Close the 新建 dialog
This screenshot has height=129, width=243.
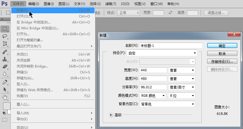(234, 34)
